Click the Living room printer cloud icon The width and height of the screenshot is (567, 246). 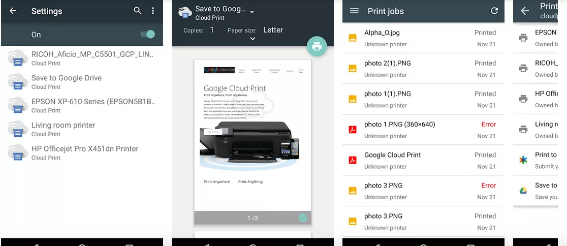coord(18,129)
